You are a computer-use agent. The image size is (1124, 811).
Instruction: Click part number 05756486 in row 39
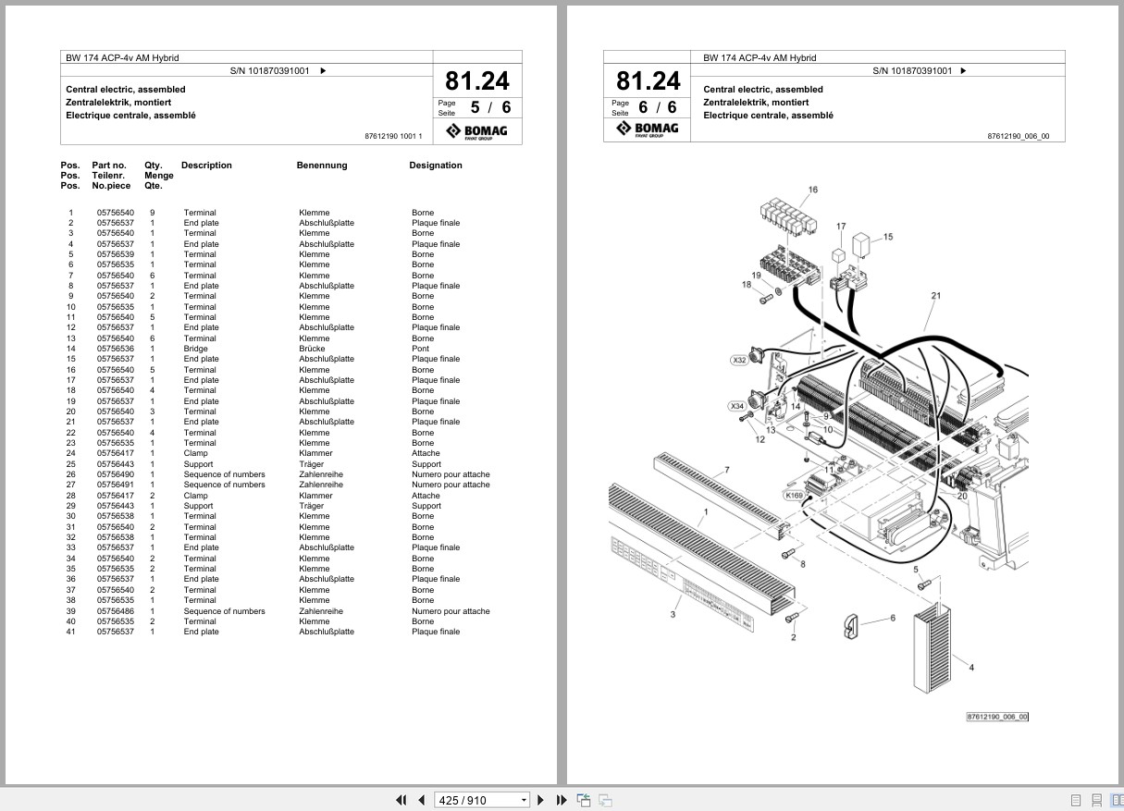(x=116, y=611)
